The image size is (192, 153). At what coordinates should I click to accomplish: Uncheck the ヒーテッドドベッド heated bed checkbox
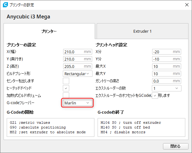[66, 88]
